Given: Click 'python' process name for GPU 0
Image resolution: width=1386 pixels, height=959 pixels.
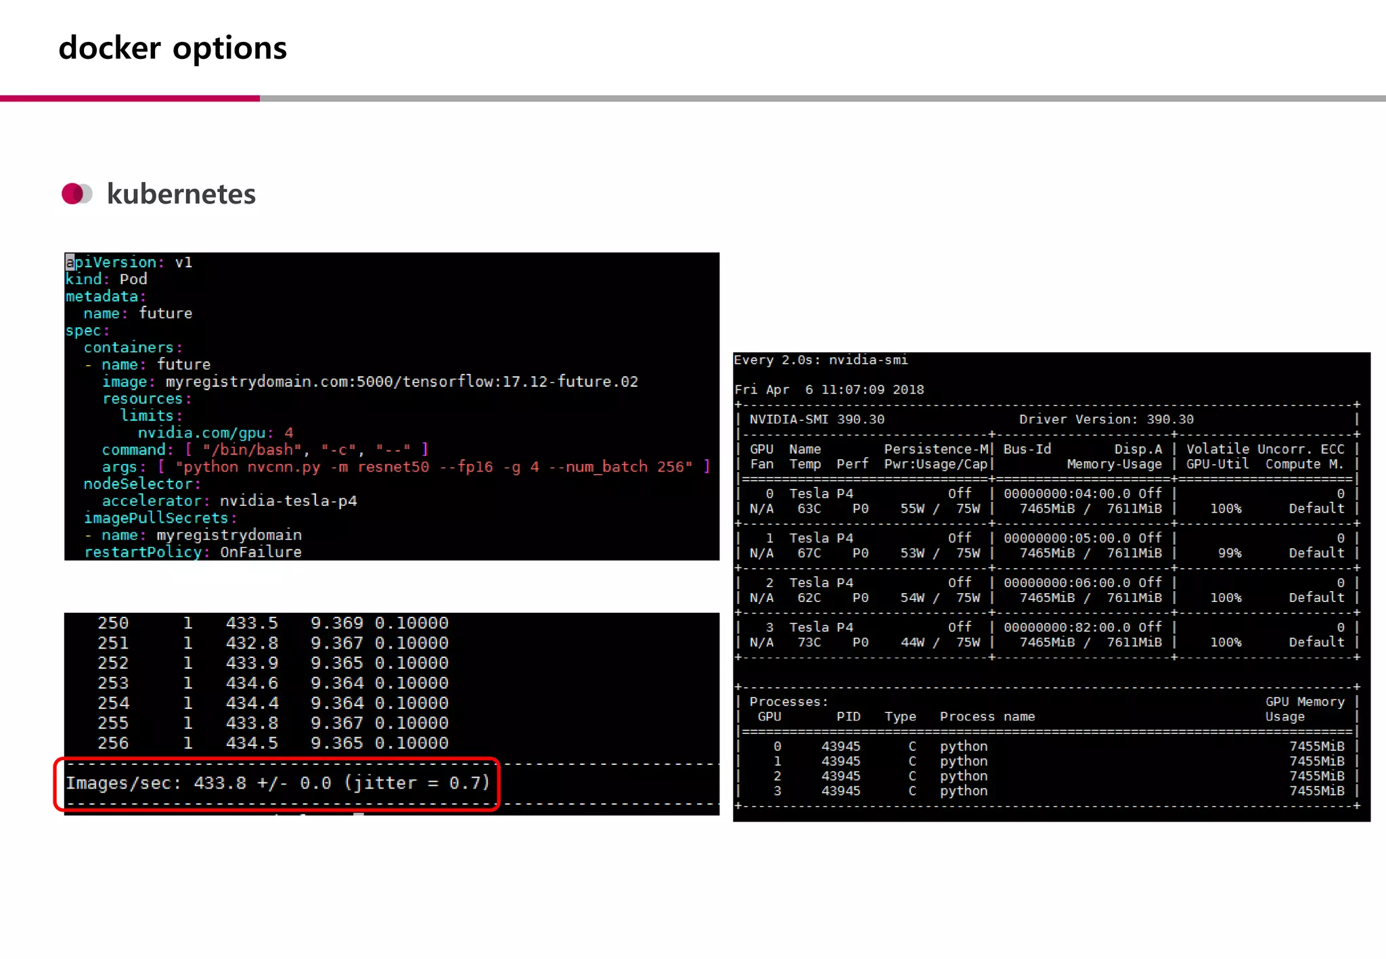Looking at the screenshot, I should (x=964, y=747).
